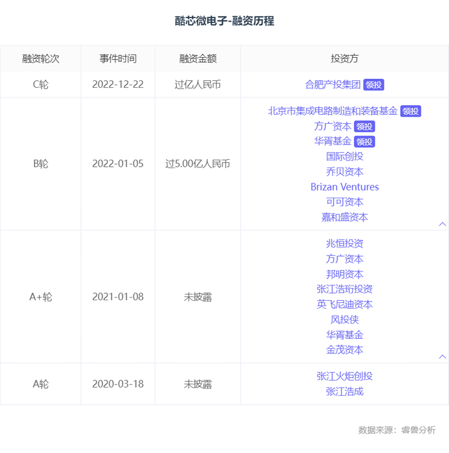
Task: Click 方广资本 in the B轮 row
Action: tap(333, 126)
